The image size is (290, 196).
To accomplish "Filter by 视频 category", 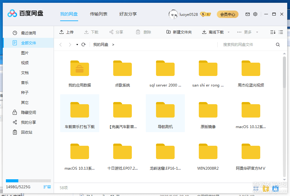I will (25, 63).
